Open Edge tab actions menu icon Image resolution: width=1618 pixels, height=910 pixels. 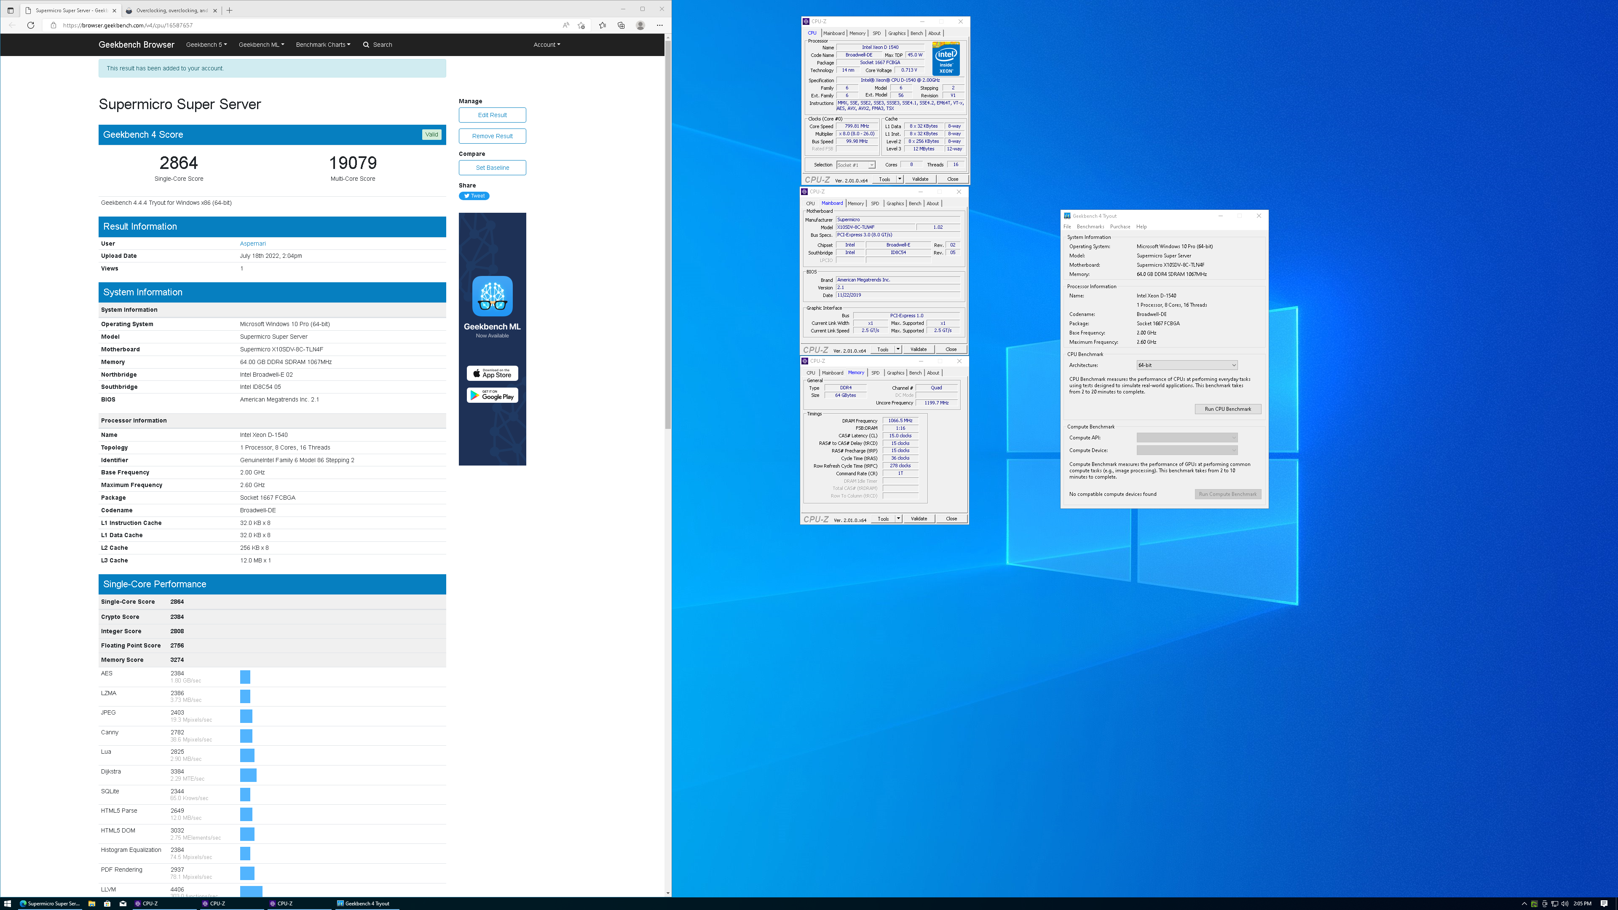[x=10, y=10]
